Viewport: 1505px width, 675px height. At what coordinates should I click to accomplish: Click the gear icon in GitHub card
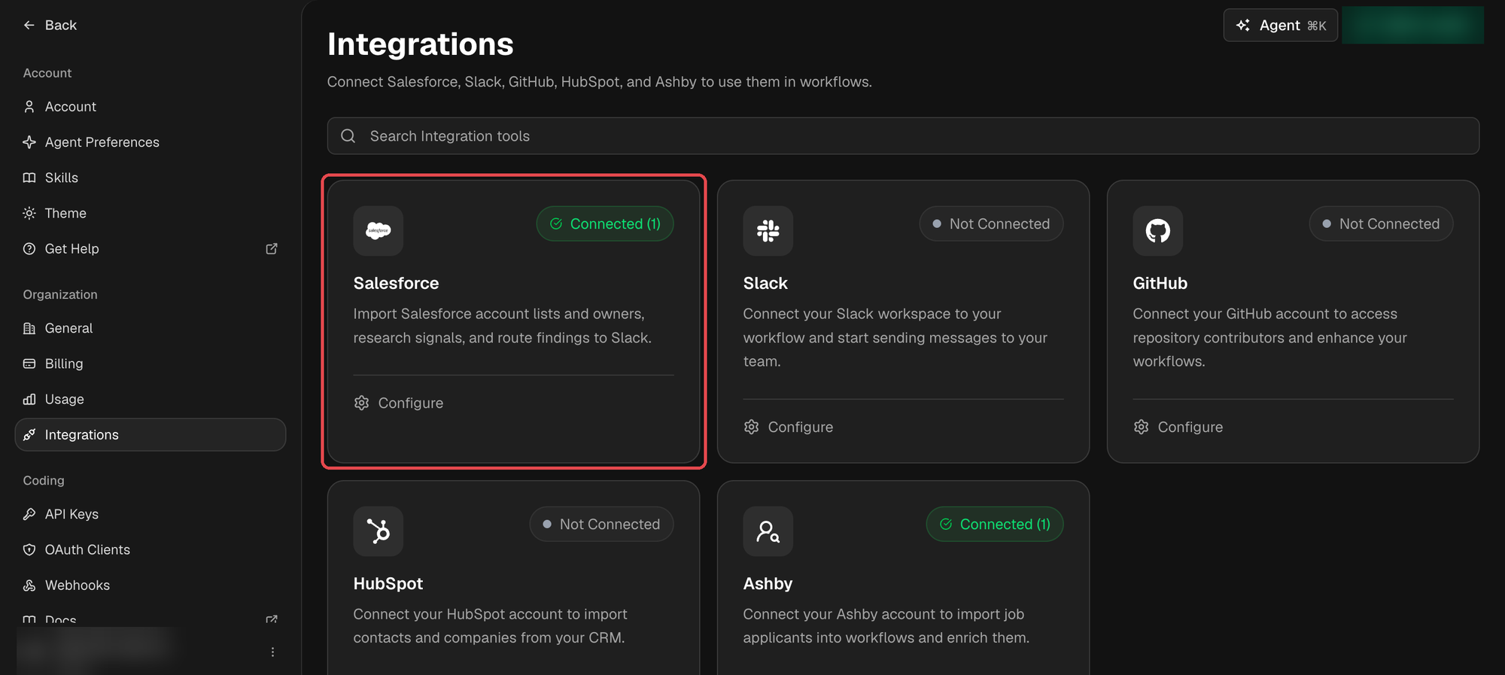tap(1142, 427)
